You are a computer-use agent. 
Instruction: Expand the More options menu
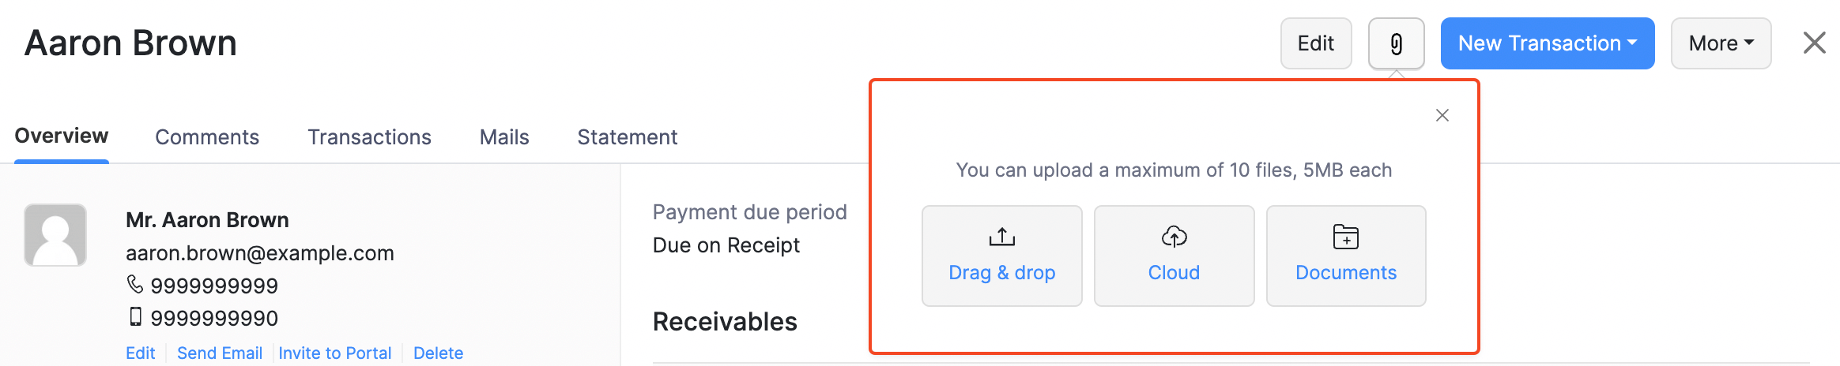pos(1721,43)
